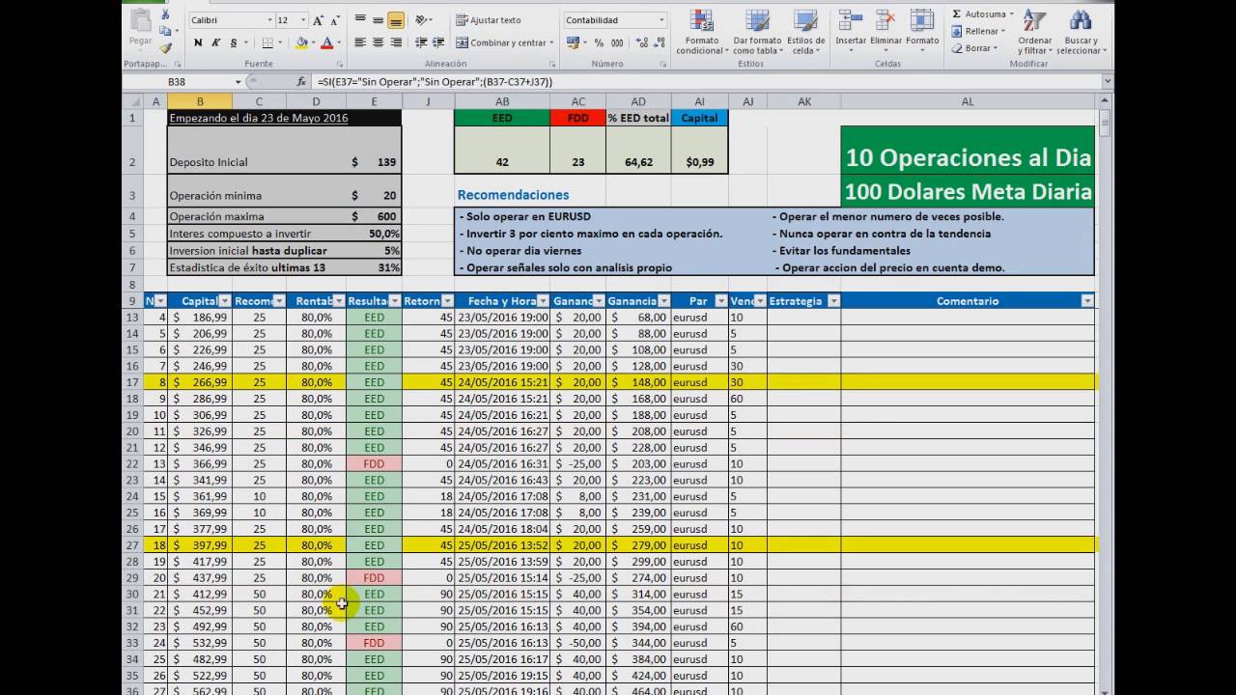
Task: Open the fill color dropdown arrow
Action: point(313,42)
